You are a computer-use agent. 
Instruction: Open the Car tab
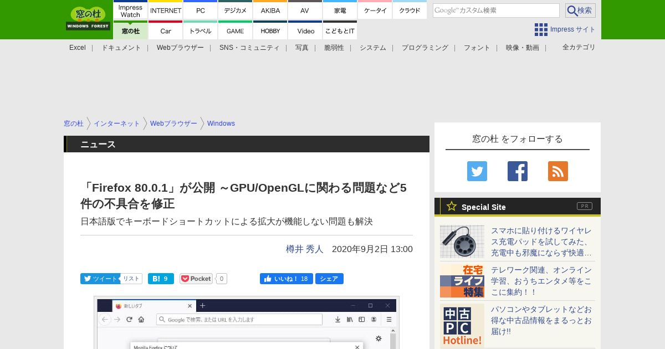(x=166, y=30)
